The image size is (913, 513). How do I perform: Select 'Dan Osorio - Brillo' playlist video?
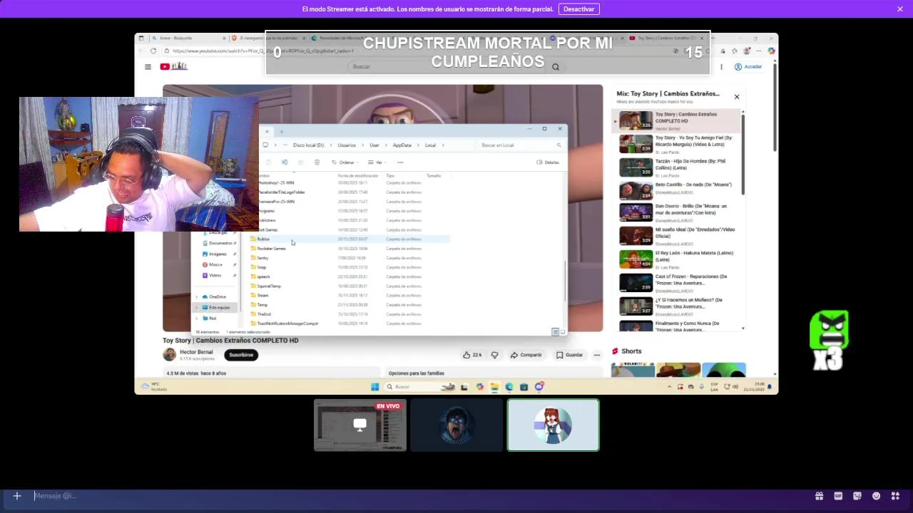point(678,212)
